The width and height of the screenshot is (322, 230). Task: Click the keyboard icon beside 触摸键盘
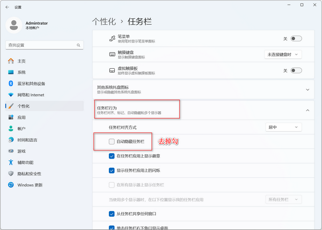pos(112,54)
